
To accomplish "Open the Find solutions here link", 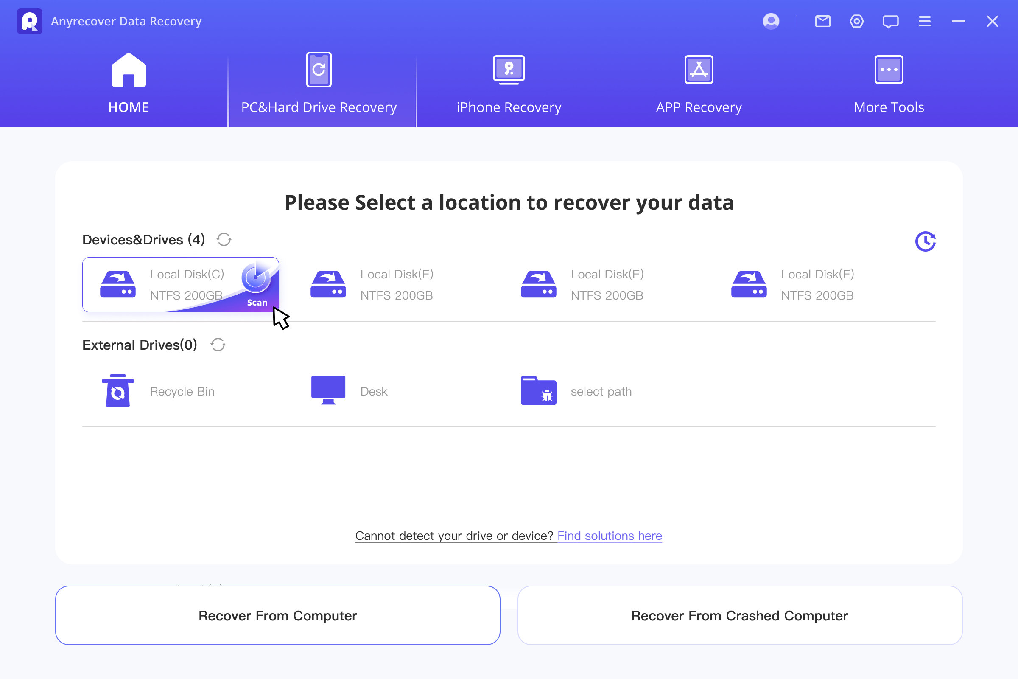I will tap(610, 536).
